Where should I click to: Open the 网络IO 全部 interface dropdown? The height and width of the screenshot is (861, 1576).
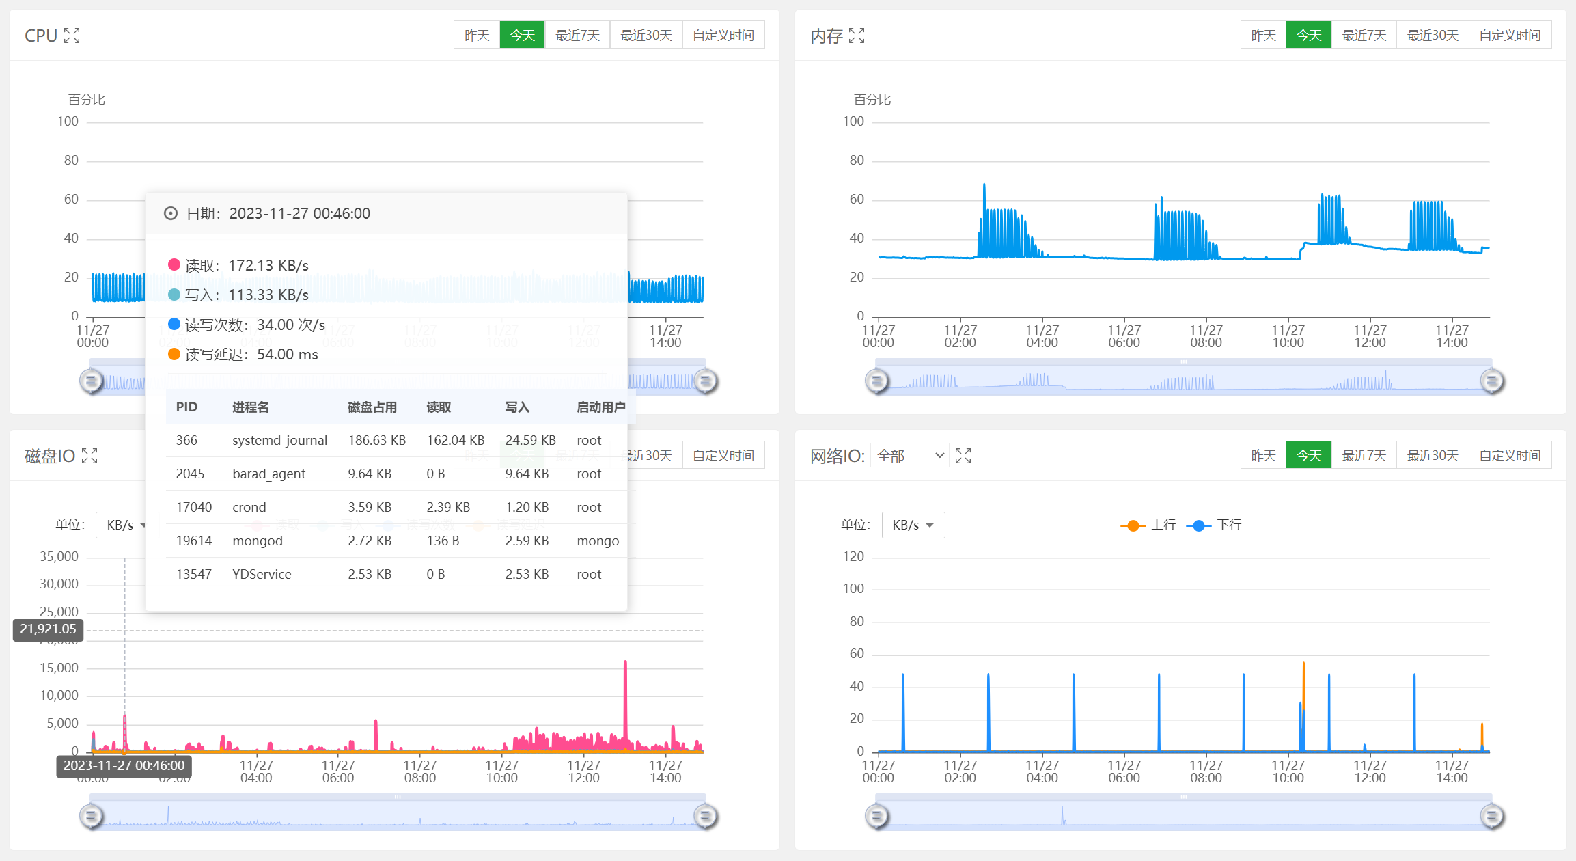(x=910, y=456)
